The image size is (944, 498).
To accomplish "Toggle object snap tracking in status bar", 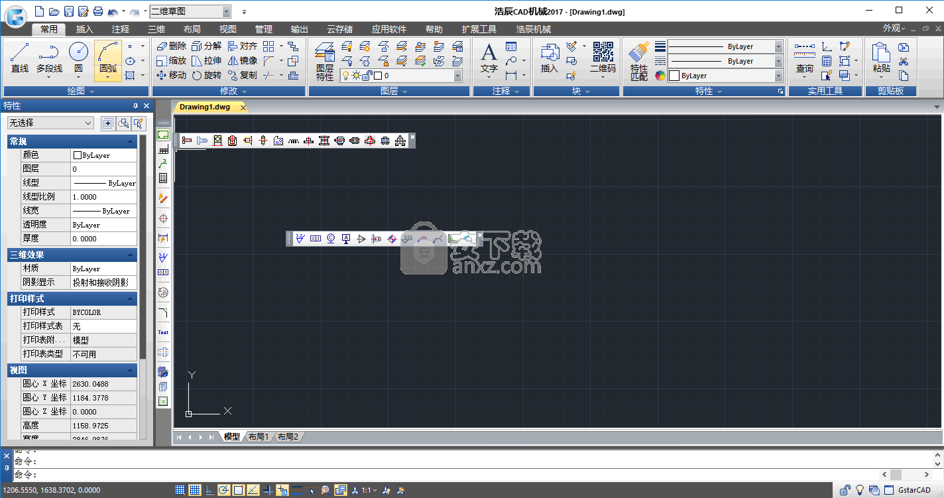I will pyautogui.click(x=253, y=490).
